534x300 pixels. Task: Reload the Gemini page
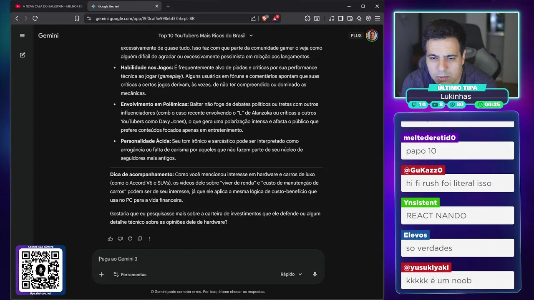35,18
